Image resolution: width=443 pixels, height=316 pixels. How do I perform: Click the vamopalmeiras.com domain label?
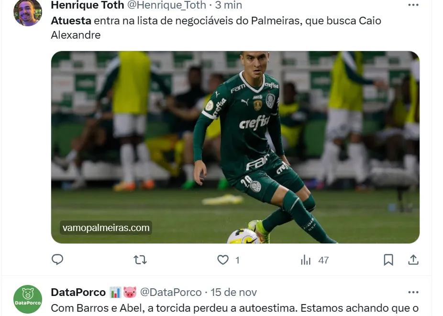pyautogui.click(x=106, y=228)
